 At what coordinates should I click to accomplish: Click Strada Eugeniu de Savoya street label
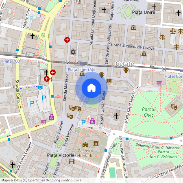[132, 46]
